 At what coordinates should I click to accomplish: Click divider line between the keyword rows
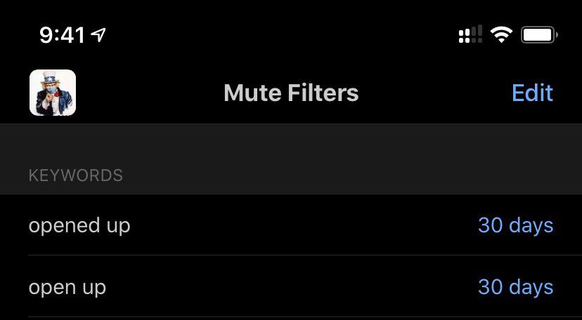click(x=291, y=255)
